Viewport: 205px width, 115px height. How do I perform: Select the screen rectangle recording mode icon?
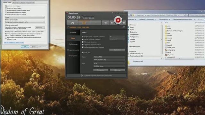pos(84,23)
